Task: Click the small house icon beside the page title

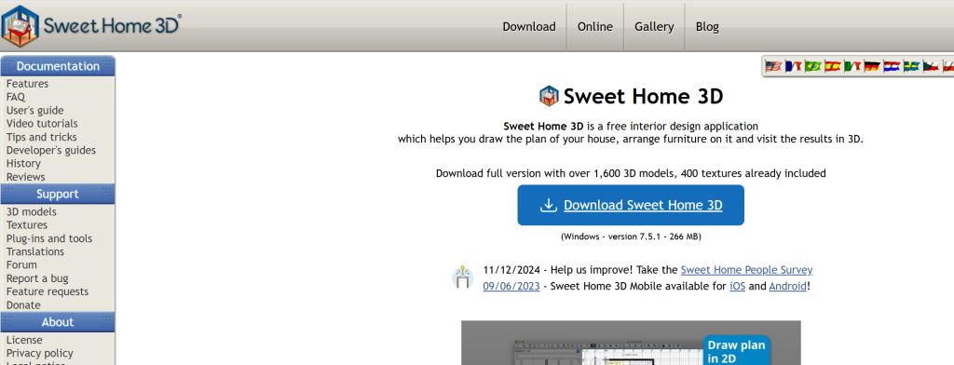Action: [549, 96]
